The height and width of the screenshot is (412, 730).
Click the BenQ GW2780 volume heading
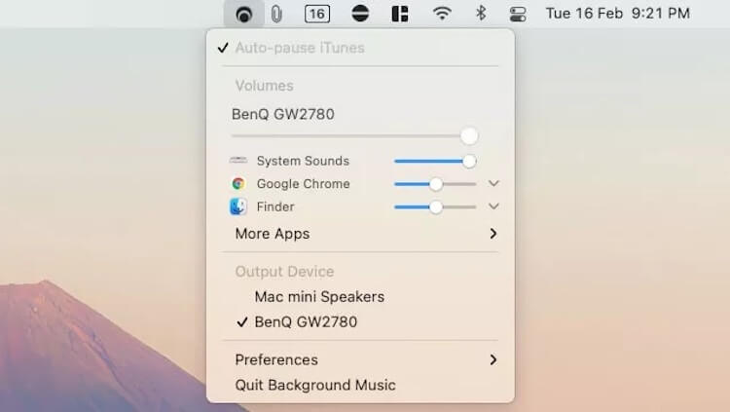point(283,114)
